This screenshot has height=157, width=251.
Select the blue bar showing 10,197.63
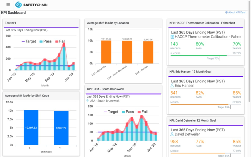pos(31,128)
